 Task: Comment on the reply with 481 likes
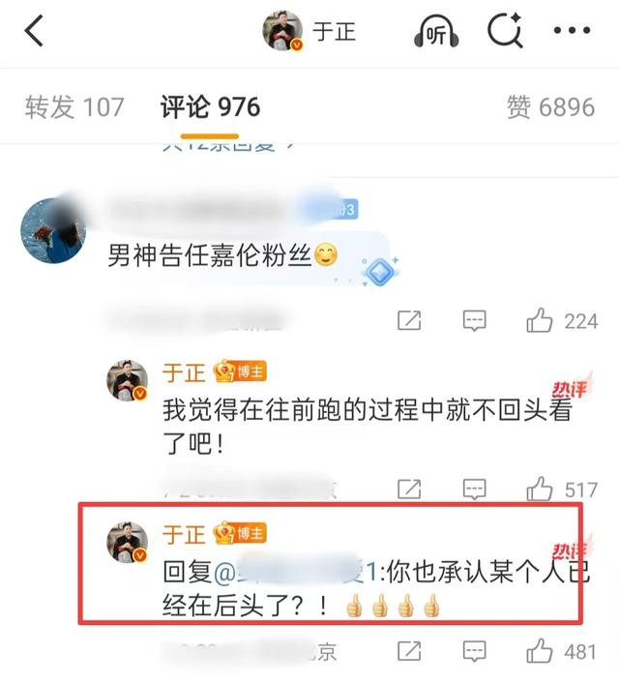(x=474, y=651)
